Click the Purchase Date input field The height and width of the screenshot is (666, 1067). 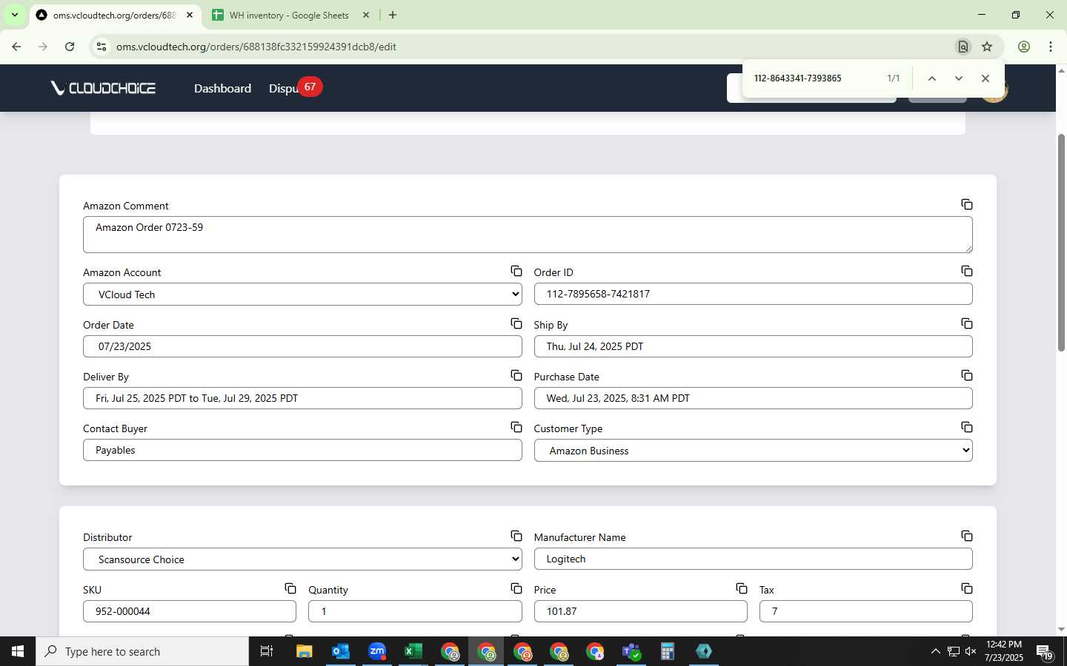pyautogui.click(x=753, y=398)
